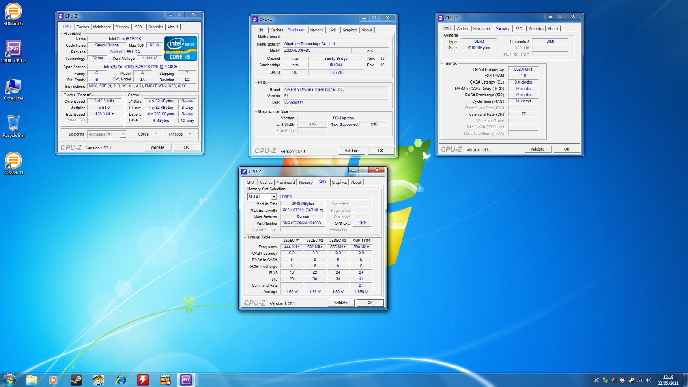Open the taskbar clock showing 12:18

668,380
